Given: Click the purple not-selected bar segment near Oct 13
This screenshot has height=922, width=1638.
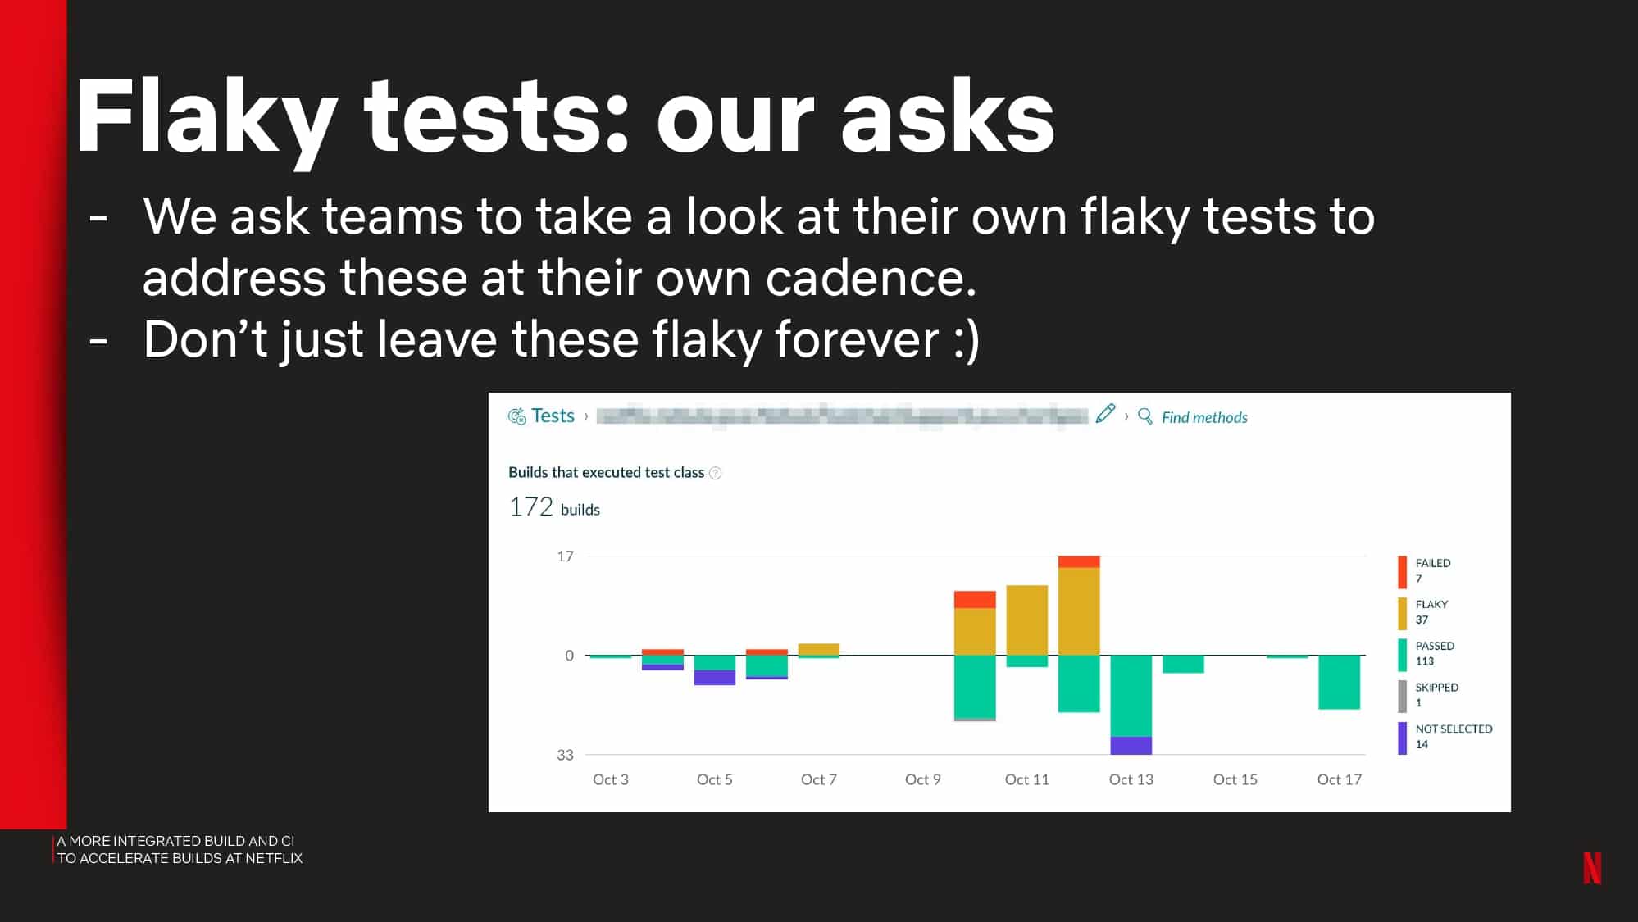Looking at the screenshot, I should 1131,745.
